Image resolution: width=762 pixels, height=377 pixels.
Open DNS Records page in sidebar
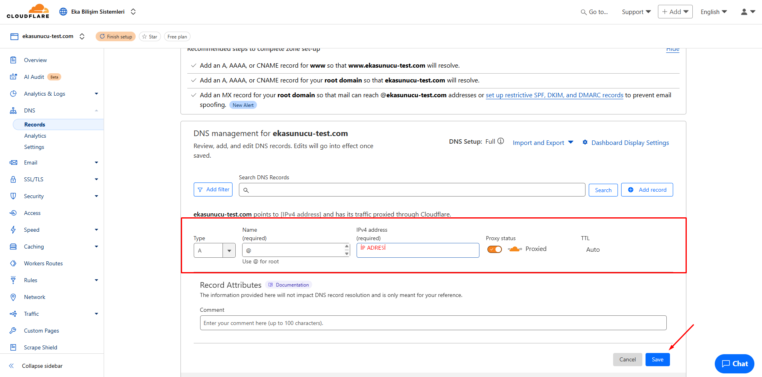58,124
